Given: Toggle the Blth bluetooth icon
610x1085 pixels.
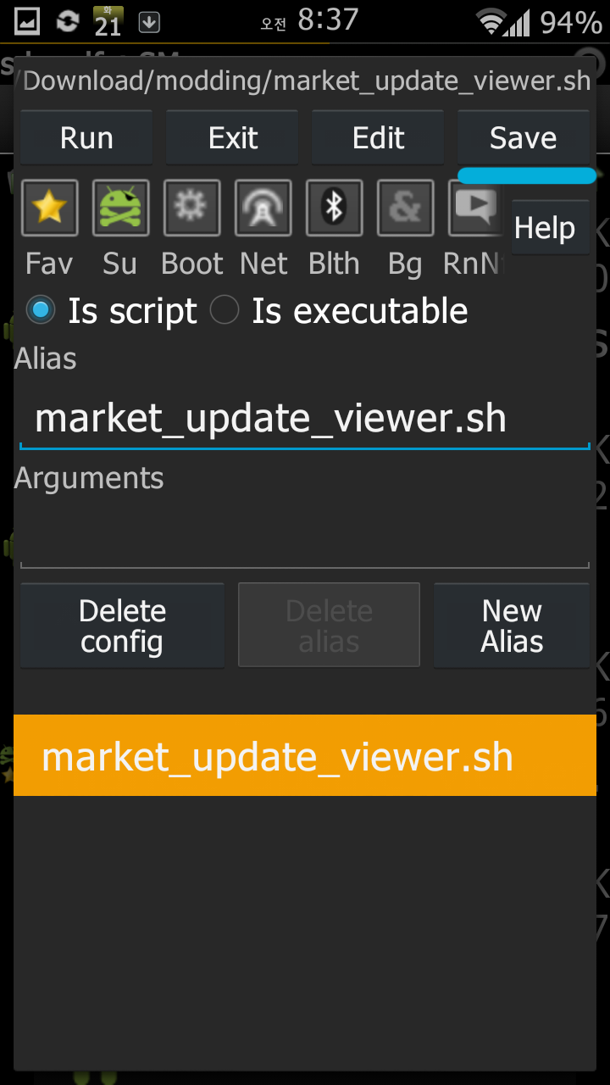Looking at the screenshot, I should coord(335,208).
